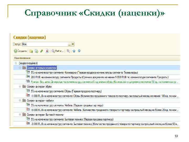Select the 5% сегмента Мебель discount row
The width and height of the screenshot is (189, 142).
click(97, 105)
